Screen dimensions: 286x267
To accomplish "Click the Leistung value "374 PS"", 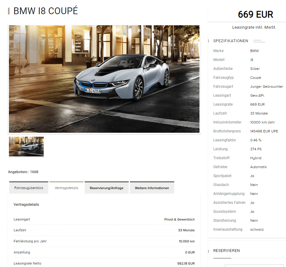I will pyautogui.click(x=256, y=149).
